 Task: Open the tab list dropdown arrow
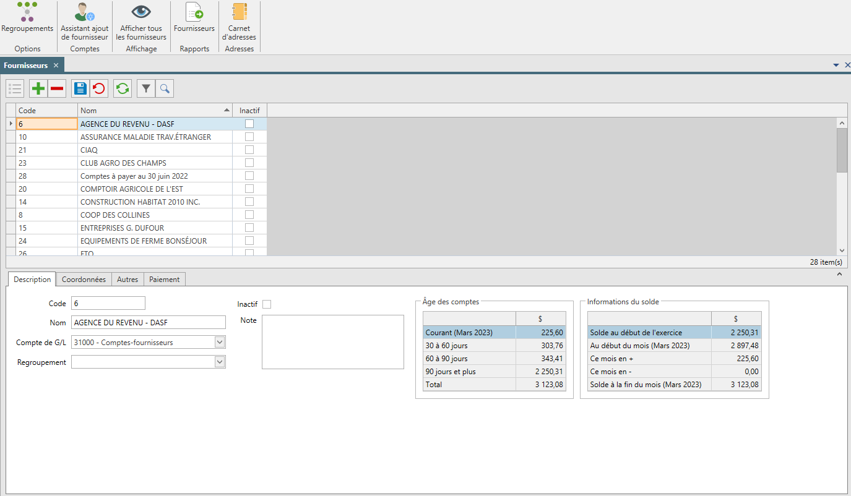[836, 65]
